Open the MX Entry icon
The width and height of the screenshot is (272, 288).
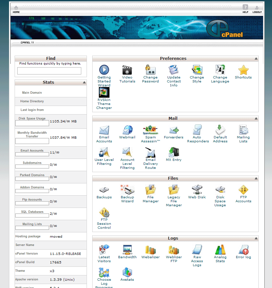click(x=173, y=152)
